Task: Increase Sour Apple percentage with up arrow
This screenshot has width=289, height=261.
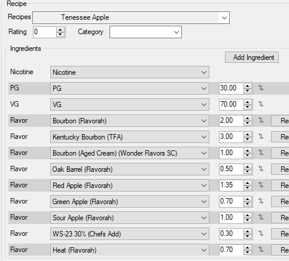Action: click(x=248, y=216)
